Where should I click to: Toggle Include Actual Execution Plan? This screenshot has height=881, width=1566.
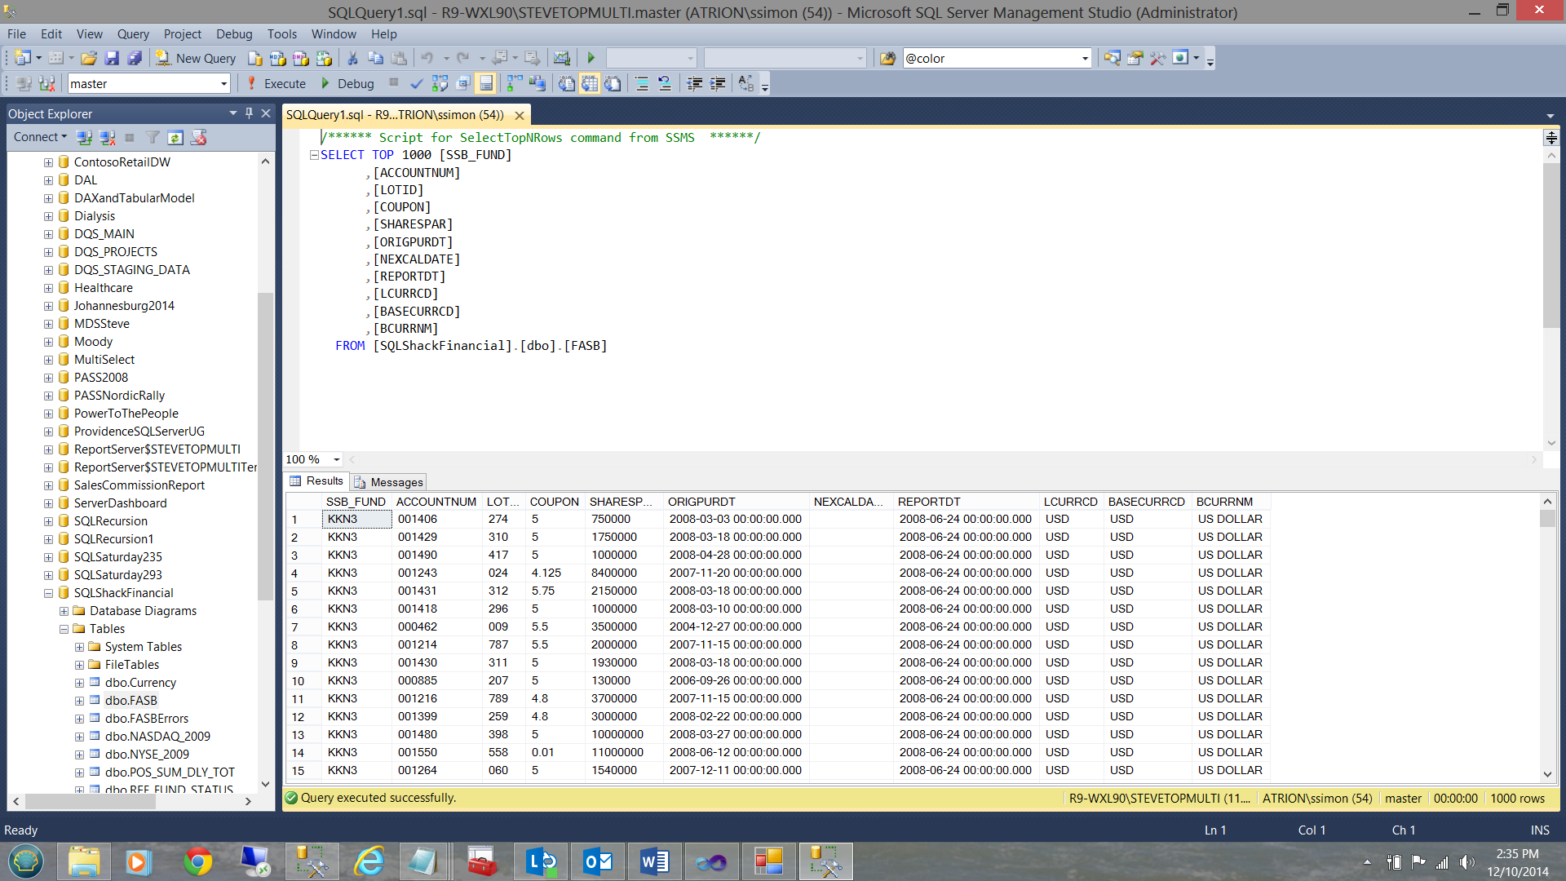point(515,84)
